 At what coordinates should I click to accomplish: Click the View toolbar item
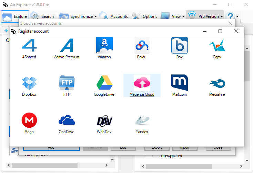coord(171,16)
